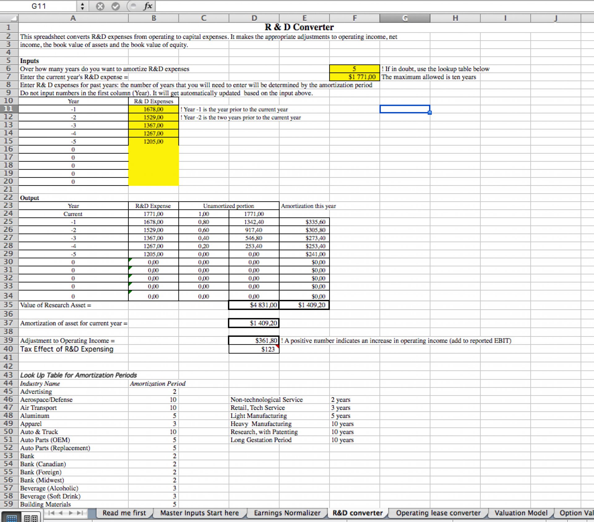
Task: Click Auto & Truck industry name
Action: click(39, 432)
